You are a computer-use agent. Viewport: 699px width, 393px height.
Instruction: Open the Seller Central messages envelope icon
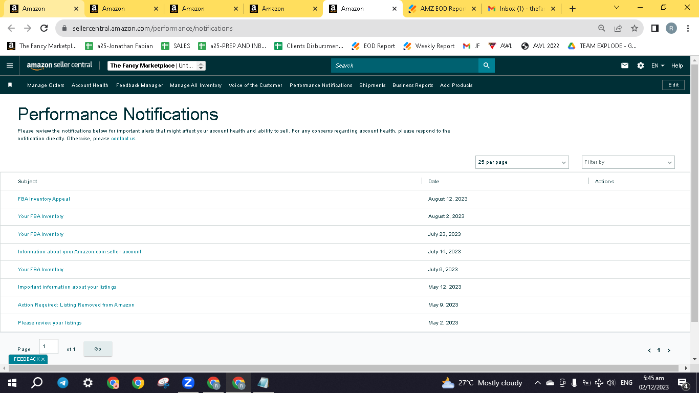click(x=625, y=65)
